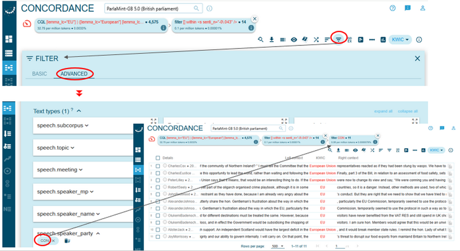
Task: Switch to the ADVANCED filter tab
Action: point(74,73)
